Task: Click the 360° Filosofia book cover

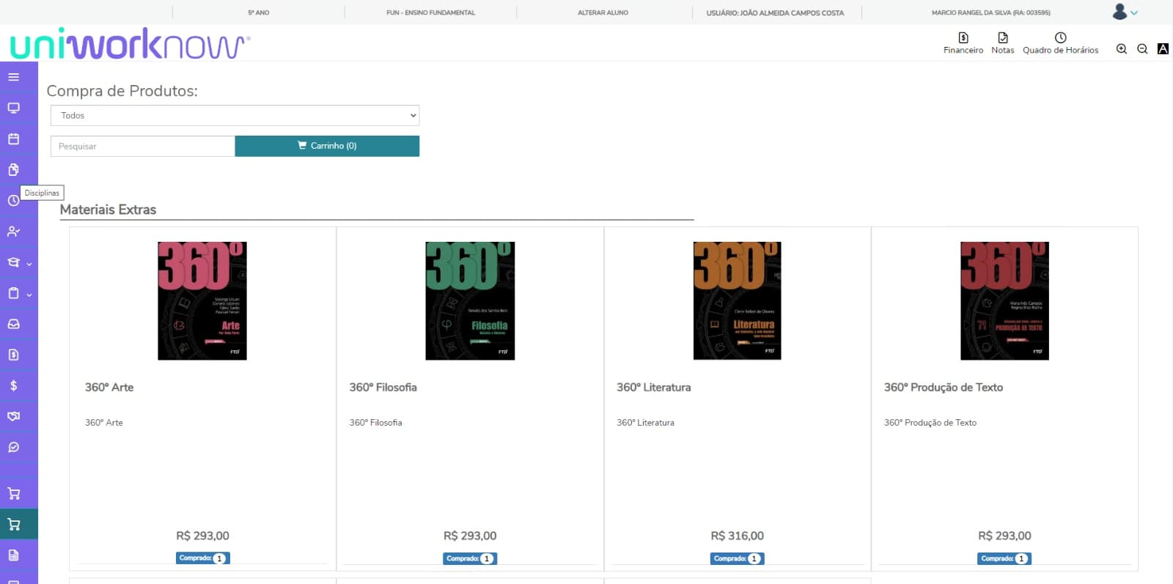Action: [x=470, y=300]
